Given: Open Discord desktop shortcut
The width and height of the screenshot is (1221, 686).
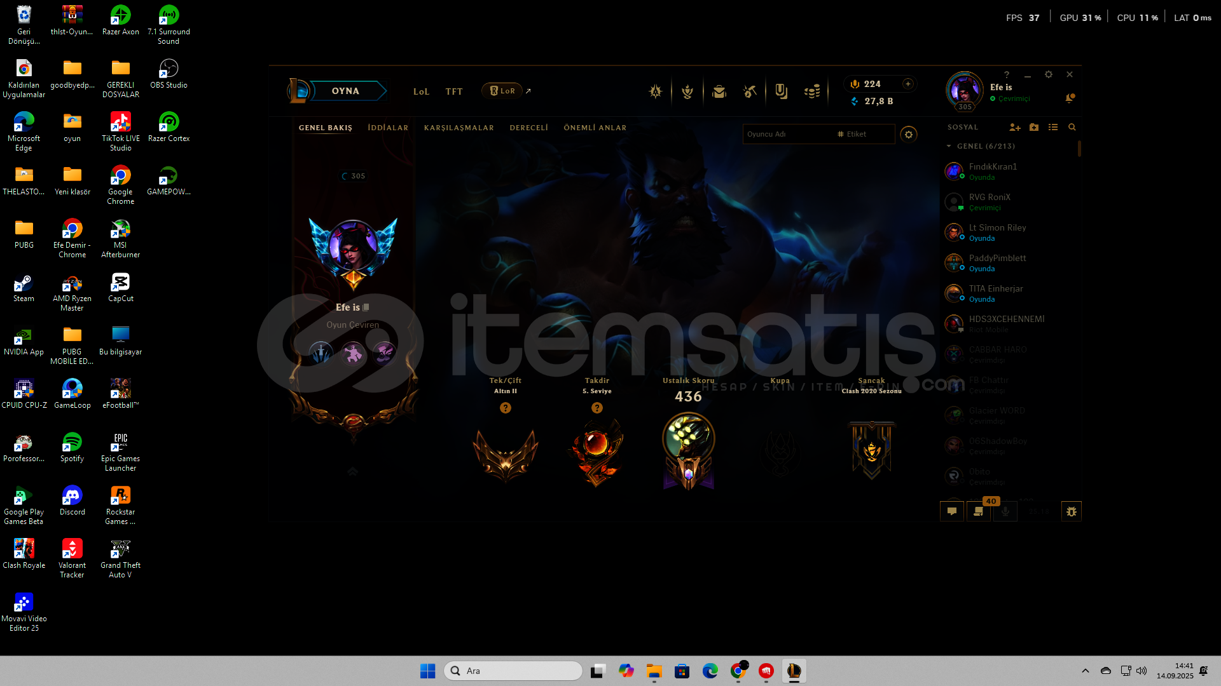Looking at the screenshot, I should click(72, 501).
